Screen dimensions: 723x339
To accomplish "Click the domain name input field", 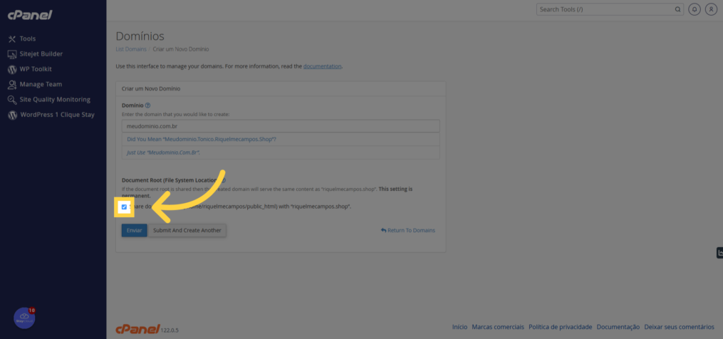I will tap(281, 126).
